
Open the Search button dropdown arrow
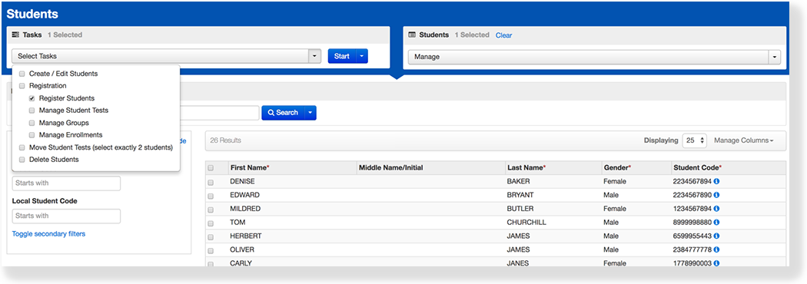310,113
